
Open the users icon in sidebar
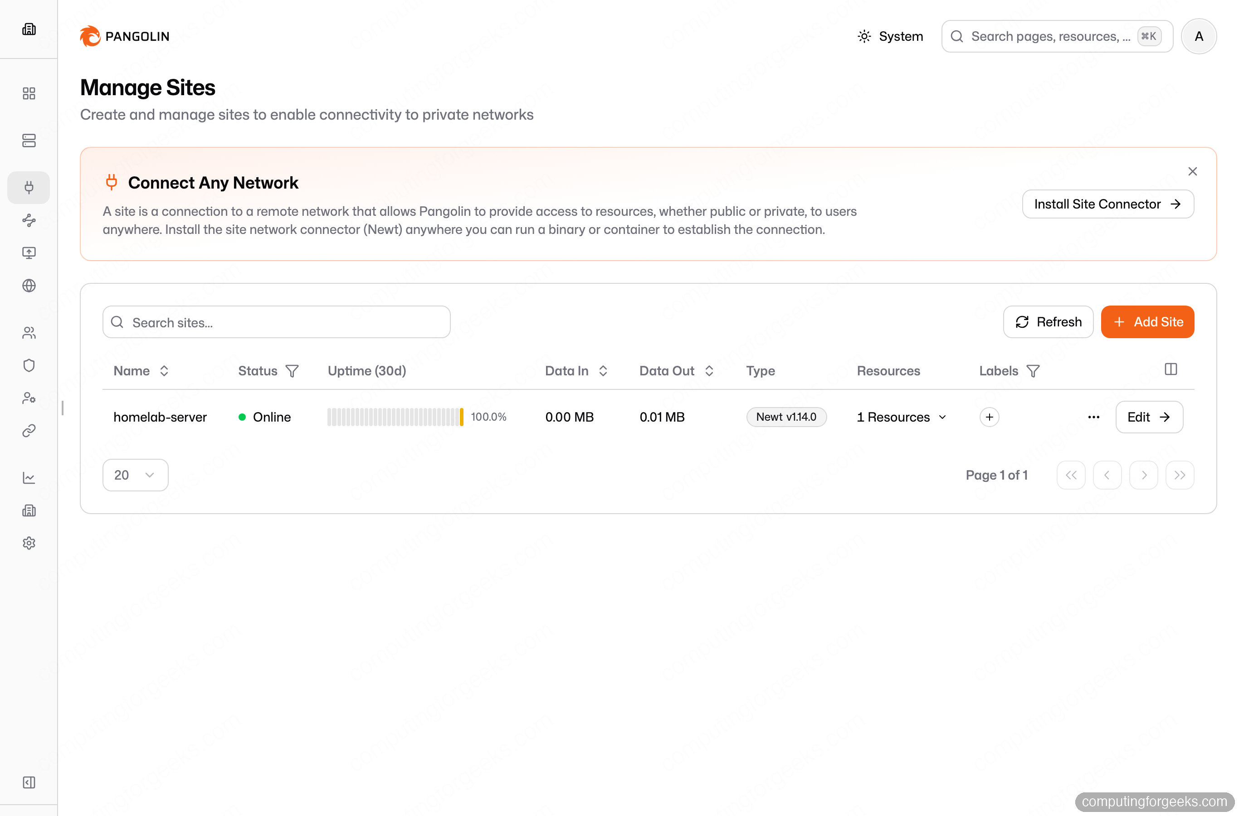coord(29,333)
